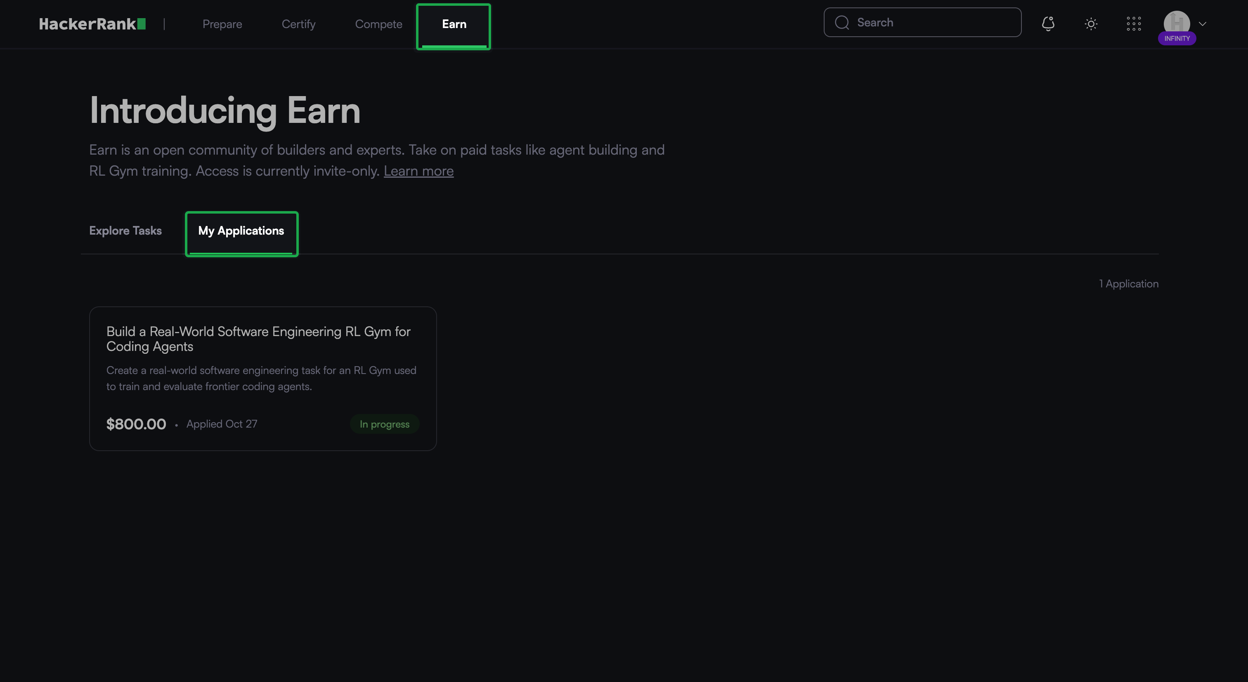Toggle light theme with the sun icon
The width and height of the screenshot is (1248, 682).
click(1090, 24)
